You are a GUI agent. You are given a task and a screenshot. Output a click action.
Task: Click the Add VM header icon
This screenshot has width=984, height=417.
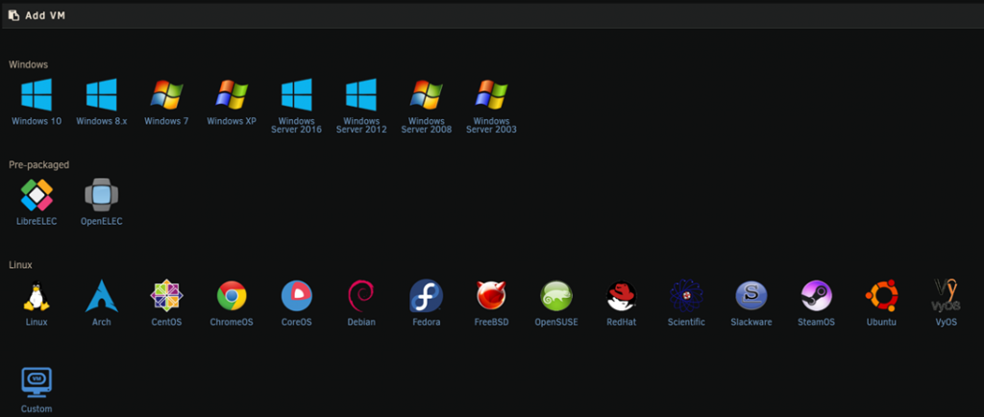(x=13, y=15)
